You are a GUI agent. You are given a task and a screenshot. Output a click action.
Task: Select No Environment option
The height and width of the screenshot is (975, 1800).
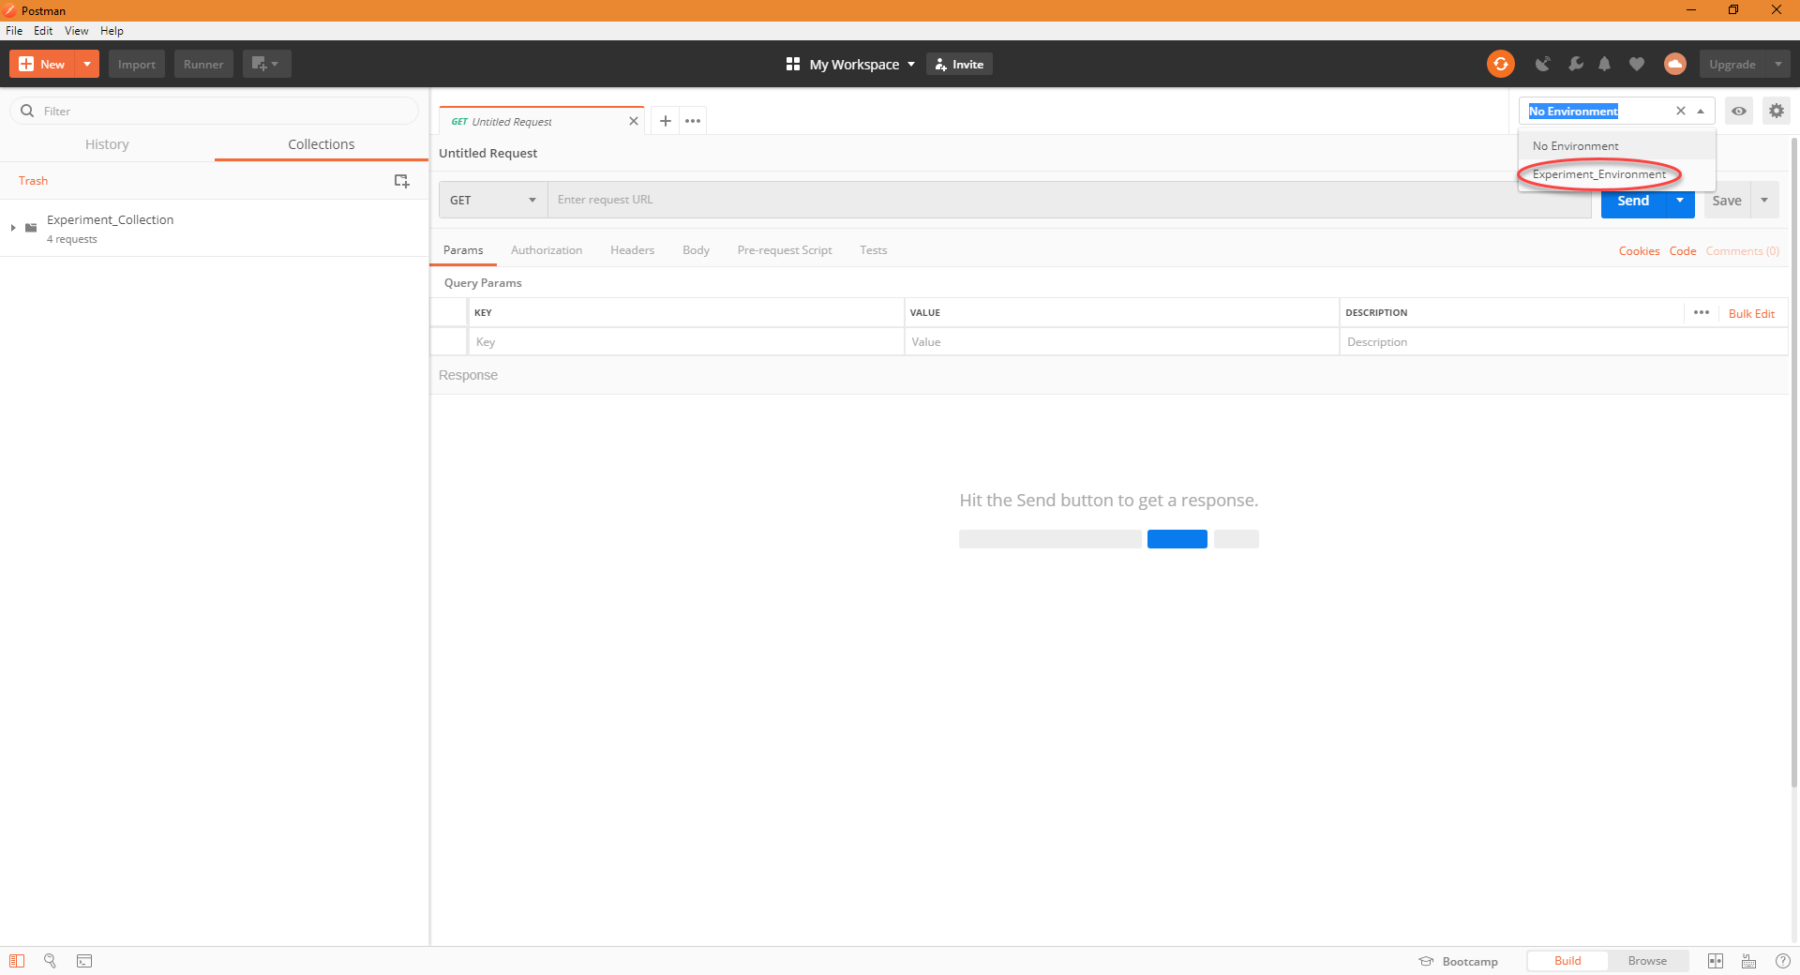click(1616, 146)
